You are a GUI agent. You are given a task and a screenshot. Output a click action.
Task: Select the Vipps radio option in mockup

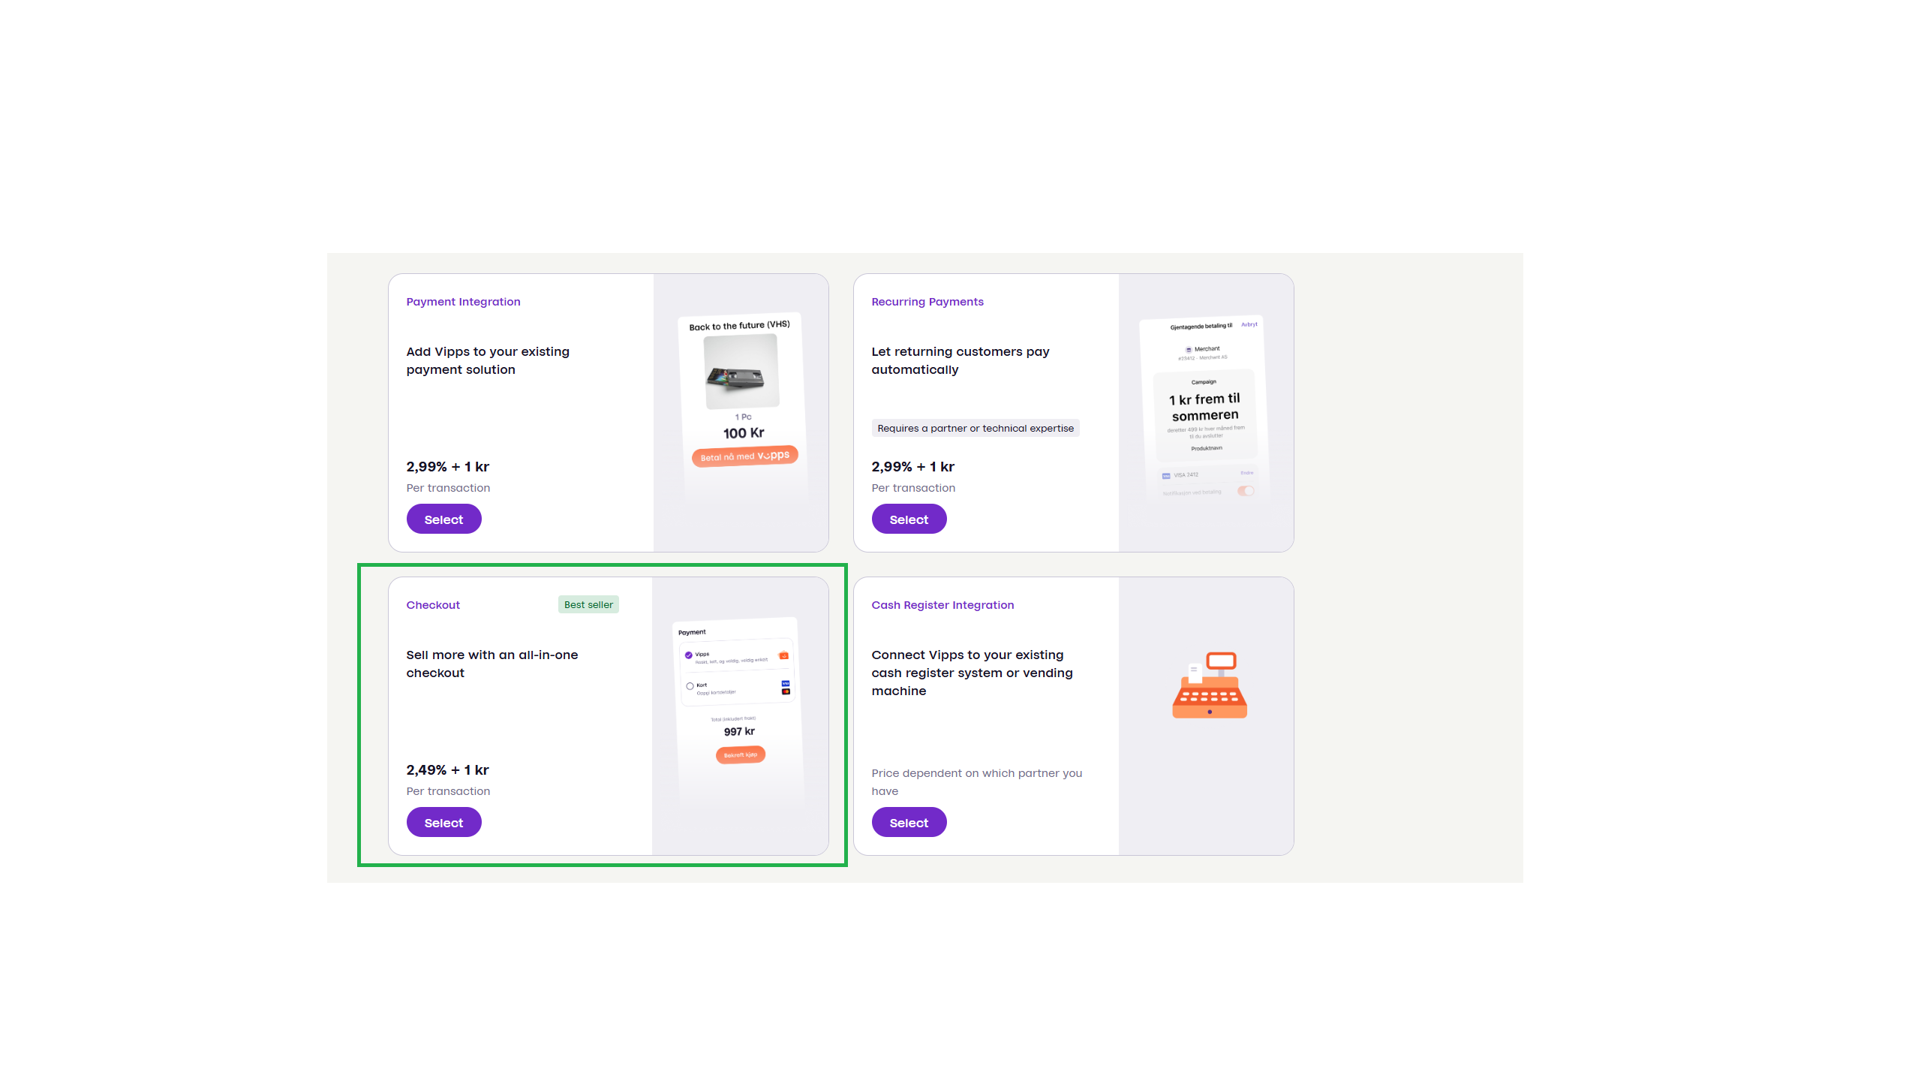point(689,655)
